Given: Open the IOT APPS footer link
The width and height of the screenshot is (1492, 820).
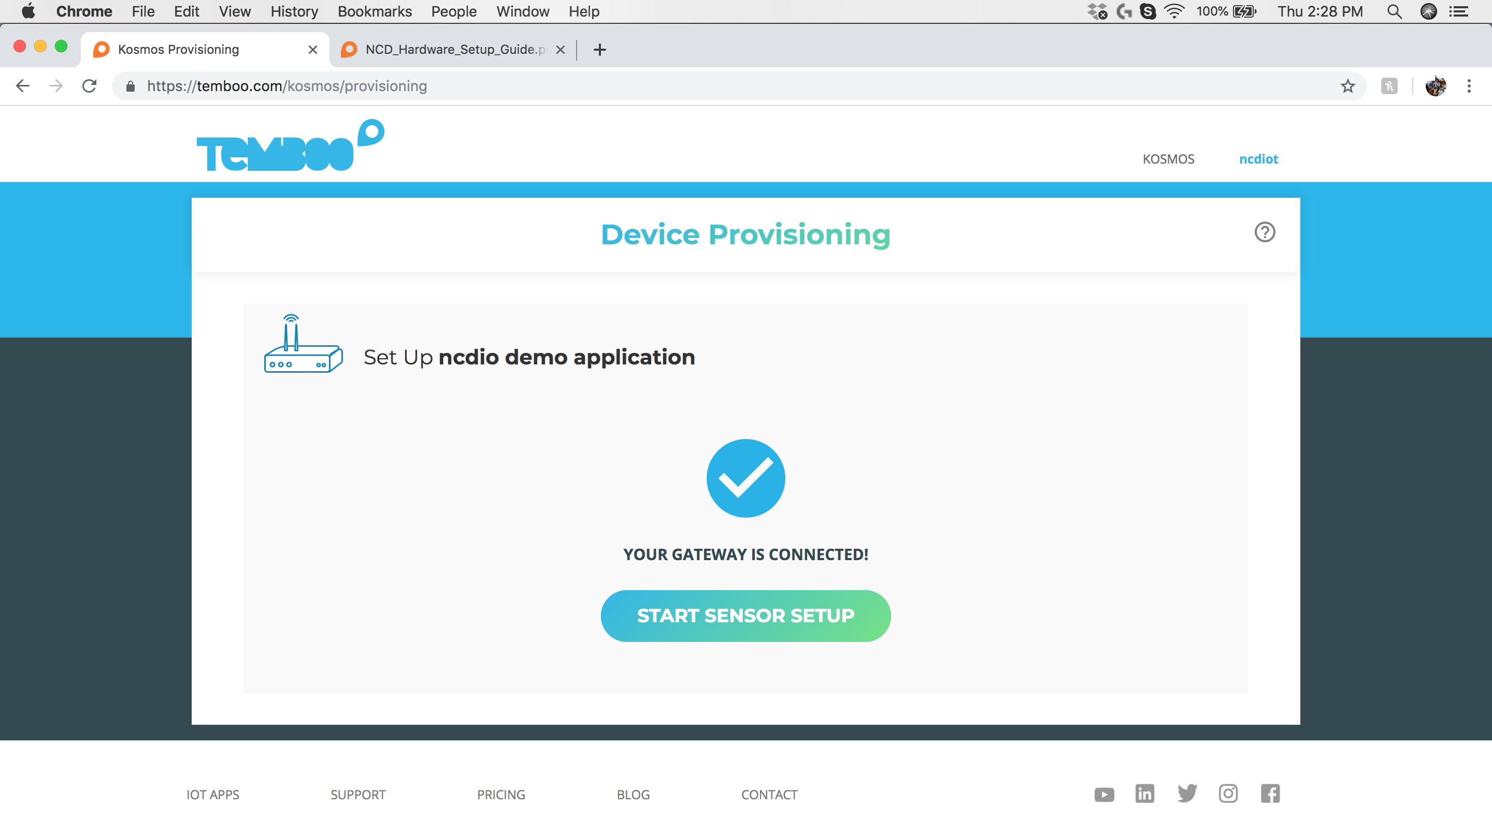Looking at the screenshot, I should (212, 795).
